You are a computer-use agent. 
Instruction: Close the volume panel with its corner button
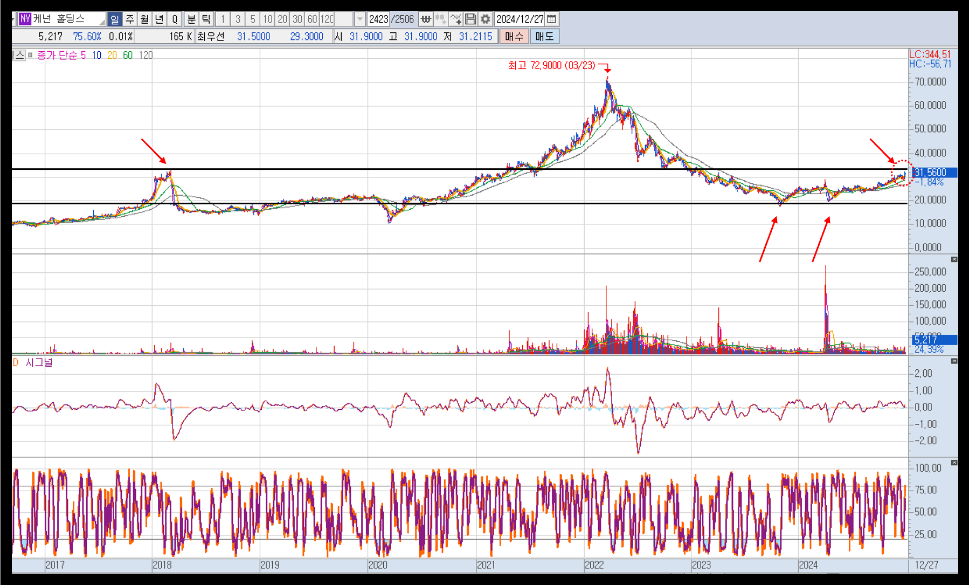(954, 259)
